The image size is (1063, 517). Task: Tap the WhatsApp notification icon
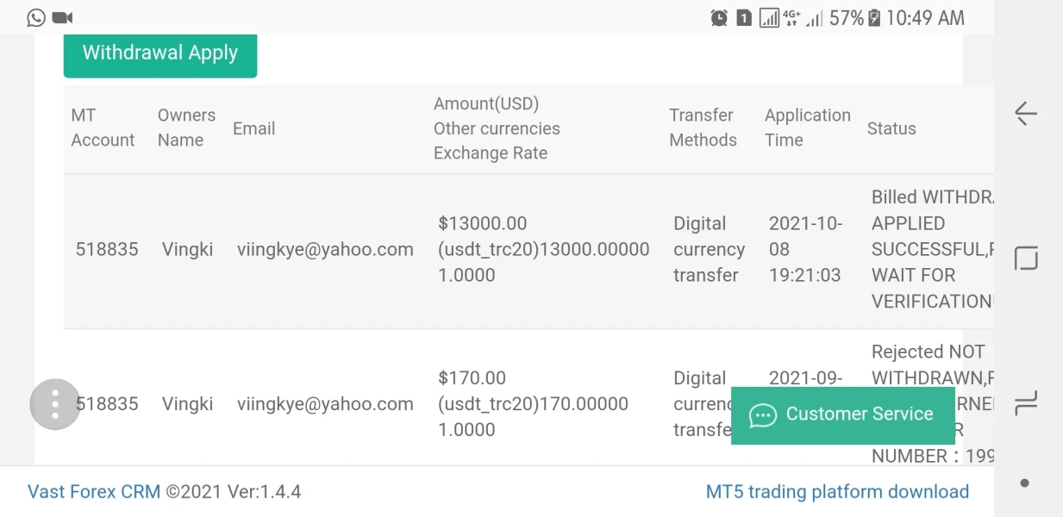36,17
